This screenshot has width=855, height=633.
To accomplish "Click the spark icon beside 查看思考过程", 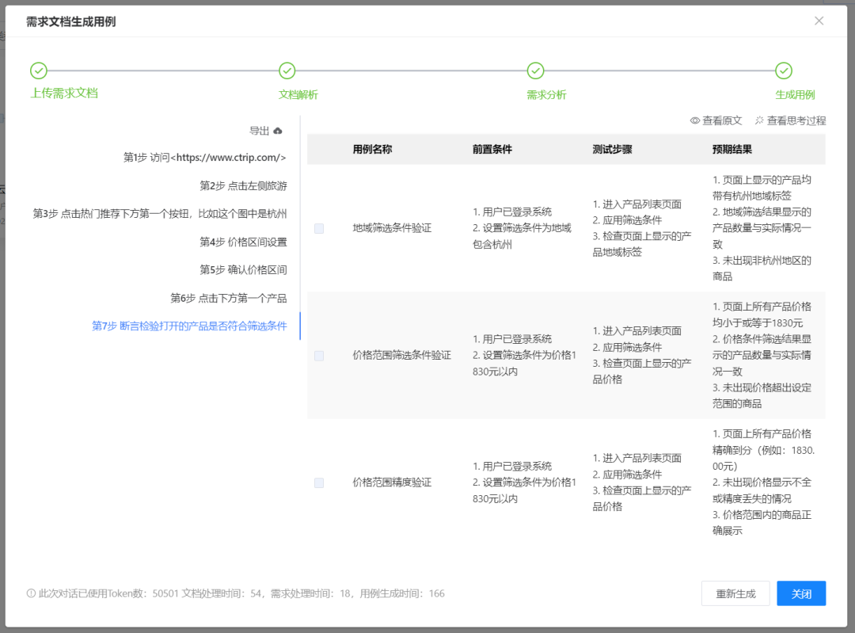I will [758, 120].
